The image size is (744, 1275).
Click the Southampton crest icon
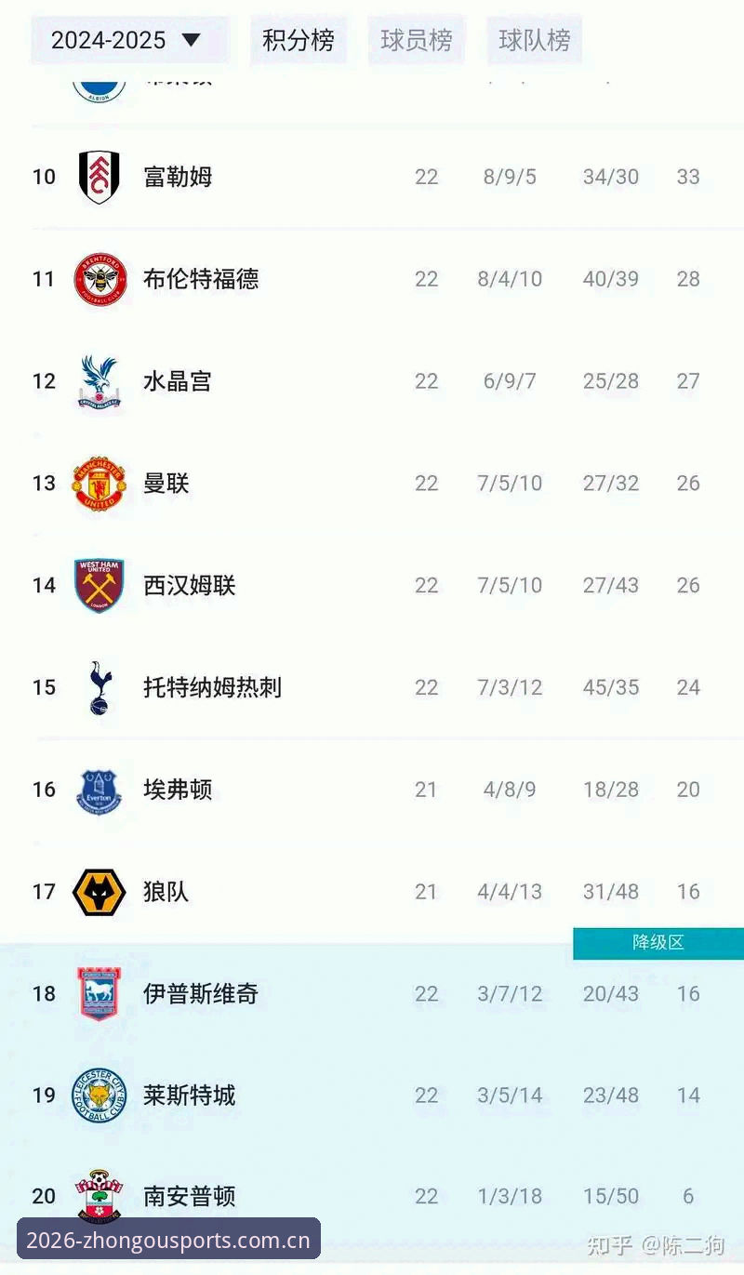point(99,1197)
